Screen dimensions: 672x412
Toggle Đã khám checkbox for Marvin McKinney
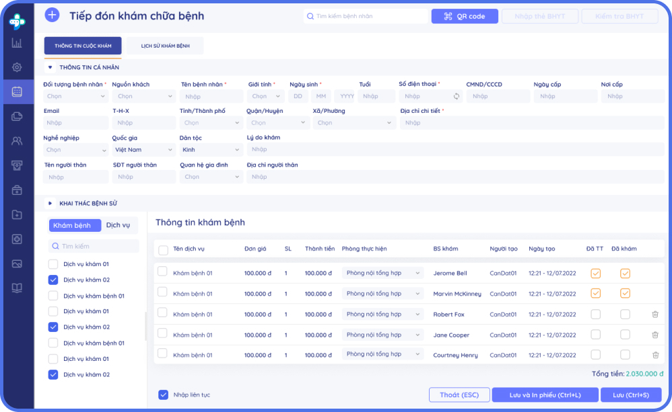coord(626,294)
